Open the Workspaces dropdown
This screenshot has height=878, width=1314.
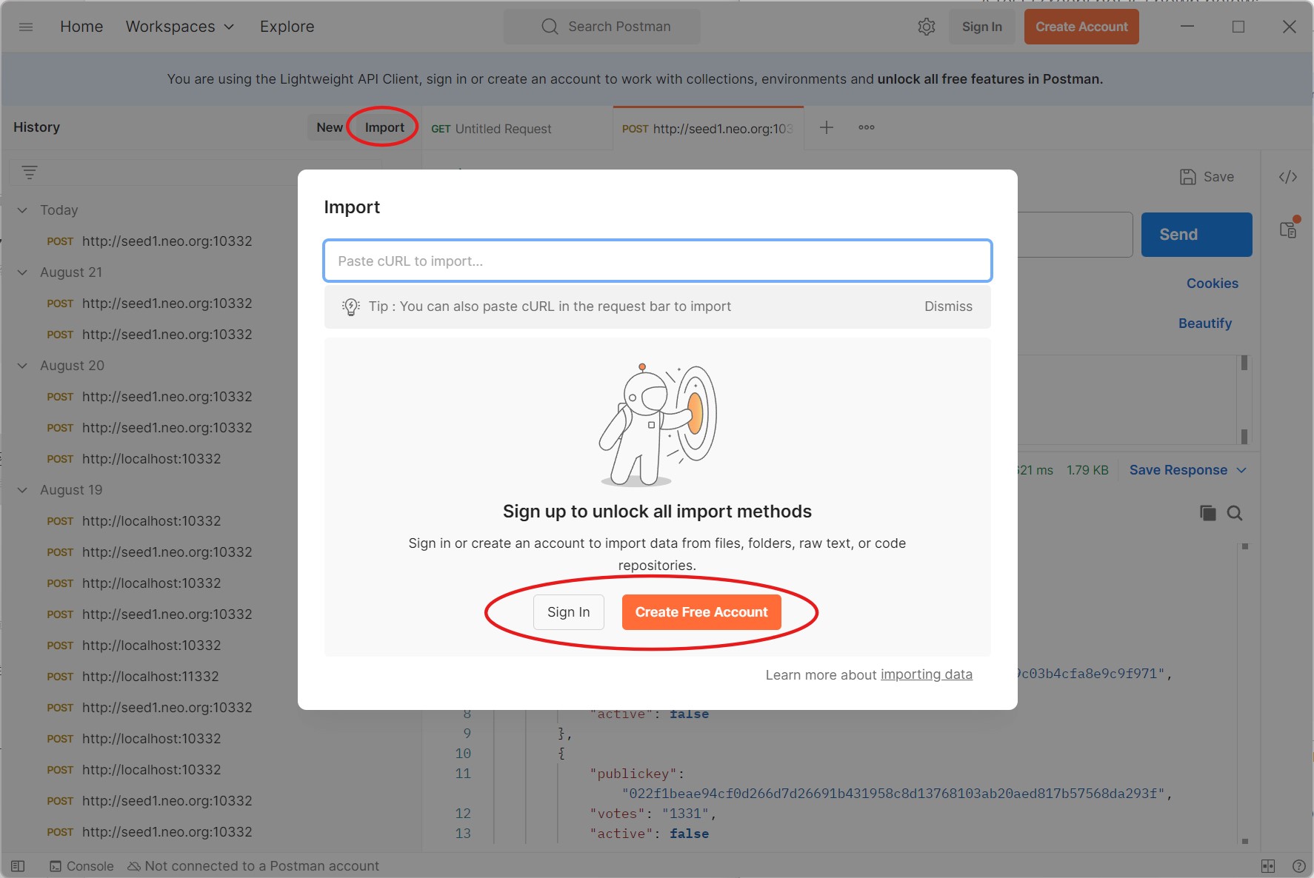click(180, 27)
